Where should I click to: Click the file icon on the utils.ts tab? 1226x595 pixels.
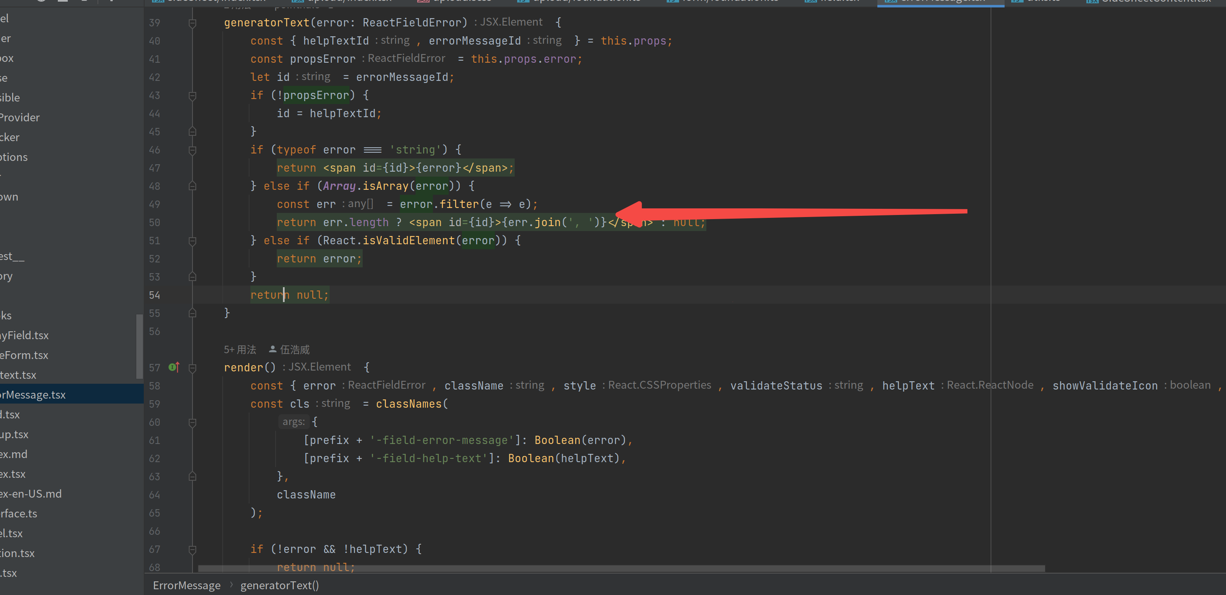[x=1017, y=1]
